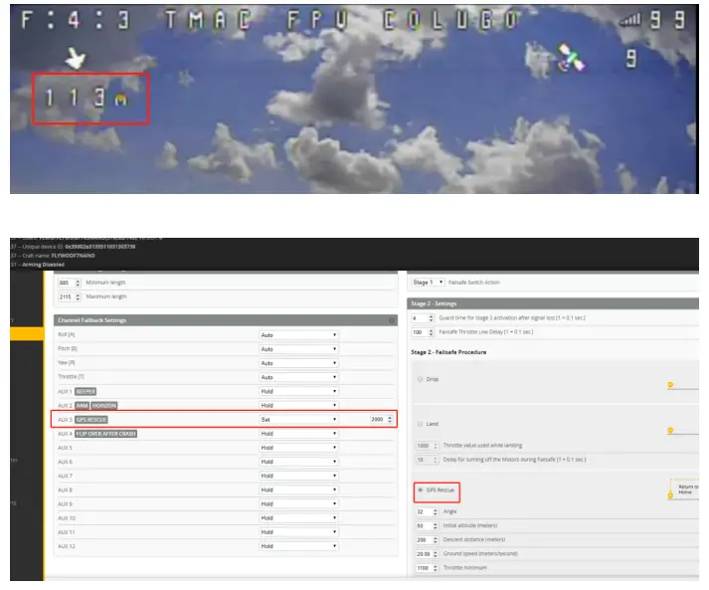This screenshot has height=590, width=709.
Task: Open the AUX 4 Flip Over After Crash dropdown
Action: pyautogui.click(x=299, y=434)
